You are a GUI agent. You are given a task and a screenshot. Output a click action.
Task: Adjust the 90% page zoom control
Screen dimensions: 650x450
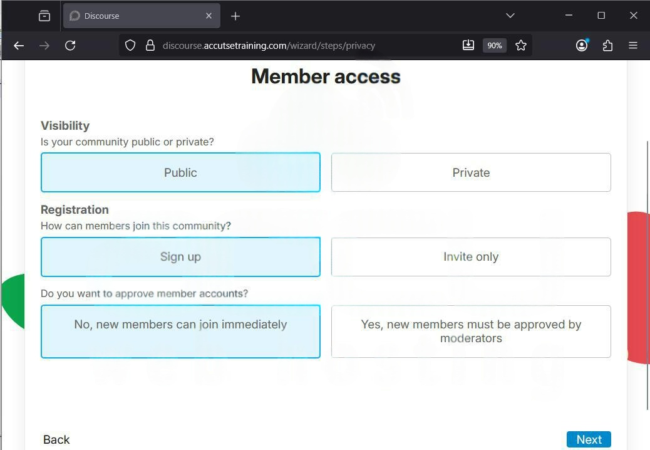(494, 45)
